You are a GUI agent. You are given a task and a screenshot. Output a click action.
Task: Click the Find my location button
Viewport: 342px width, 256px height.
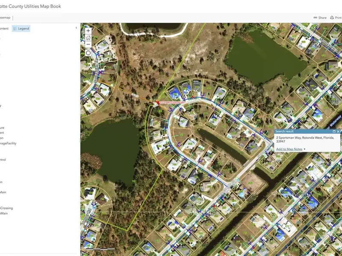coord(88,53)
